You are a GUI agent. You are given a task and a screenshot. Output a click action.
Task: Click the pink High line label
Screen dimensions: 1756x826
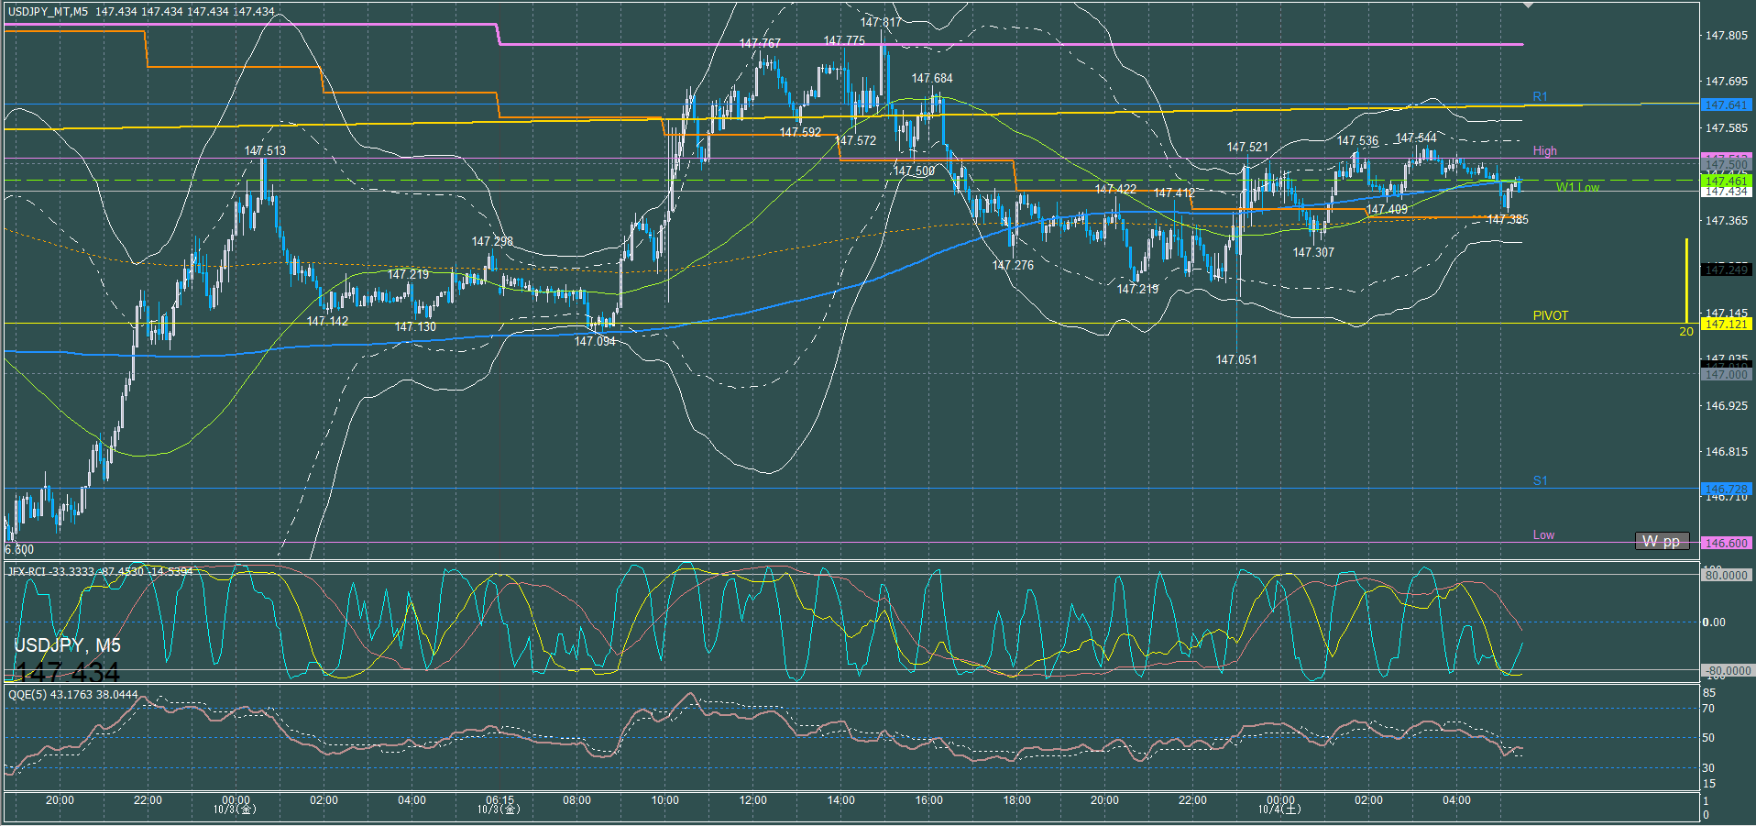(1544, 151)
